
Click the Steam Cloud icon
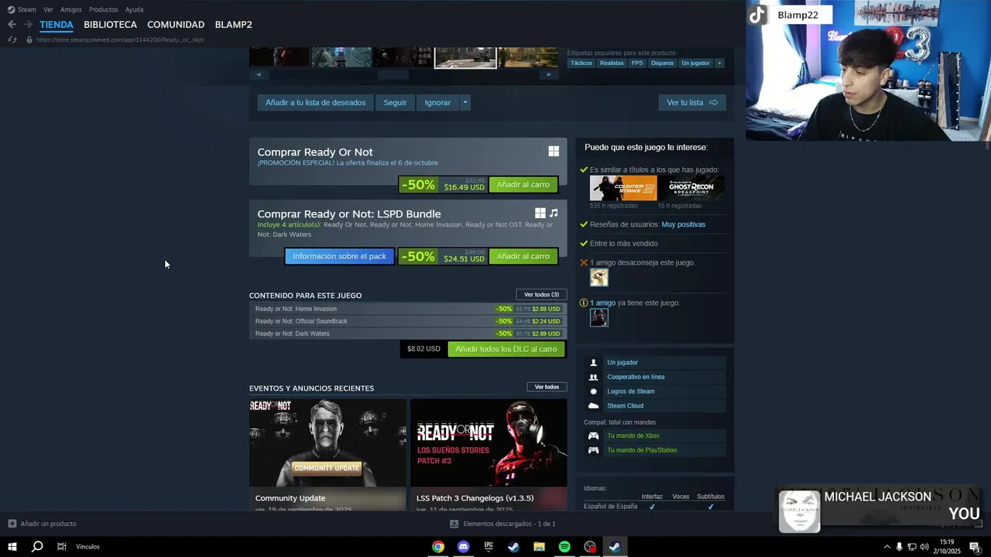[593, 405]
